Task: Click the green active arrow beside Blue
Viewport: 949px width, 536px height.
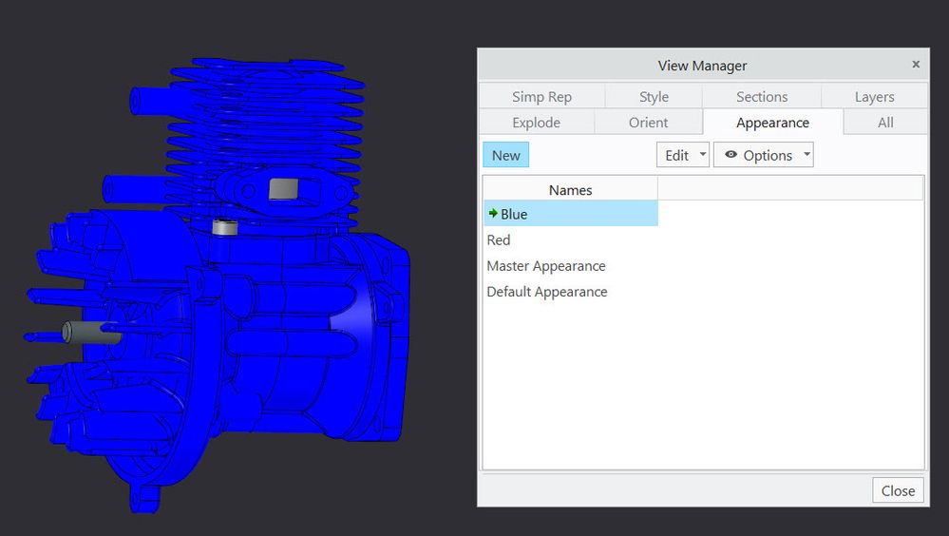Action: click(493, 214)
